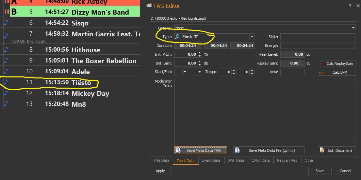Click the second Duration field 00:04:24
This screenshot has width=361, height=180.
(216, 46)
